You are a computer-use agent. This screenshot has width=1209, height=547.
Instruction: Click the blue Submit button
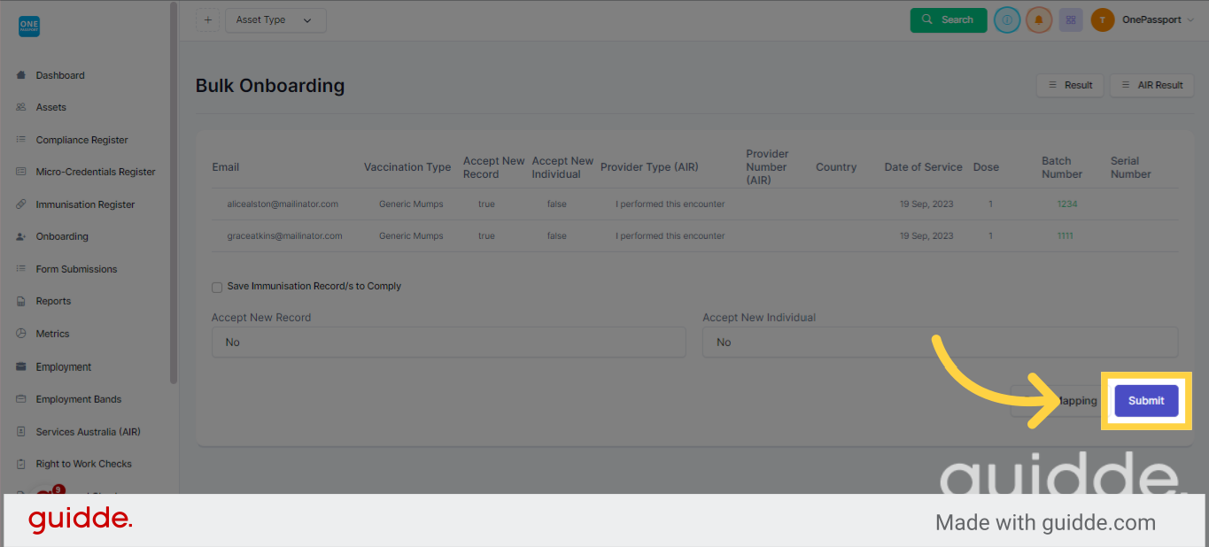1146,401
